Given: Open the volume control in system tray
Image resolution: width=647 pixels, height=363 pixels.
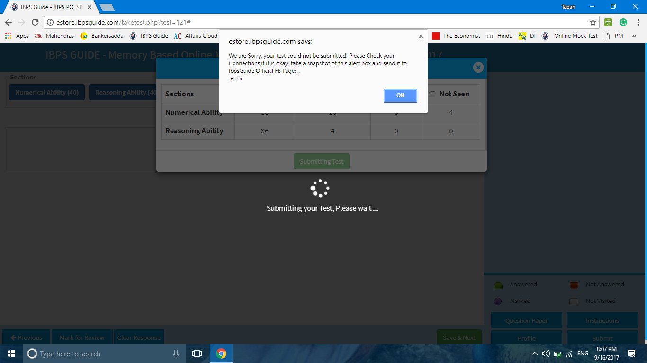Looking at the screenshot, I should (546, 354).
